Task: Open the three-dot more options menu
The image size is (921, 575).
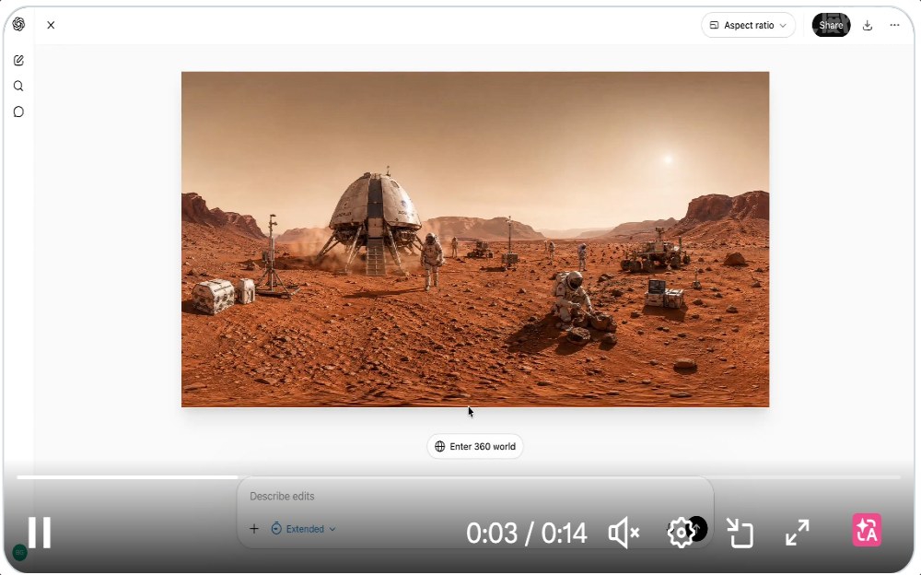Action: click(x=894, y=26)
